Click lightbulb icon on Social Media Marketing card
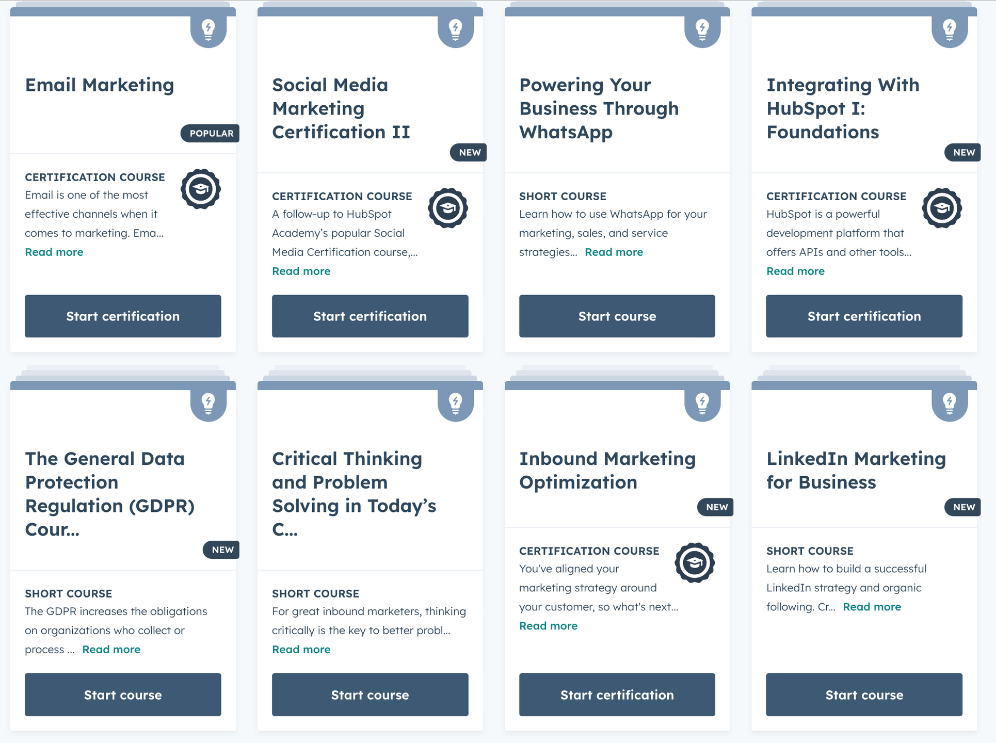 pos(455,29)
